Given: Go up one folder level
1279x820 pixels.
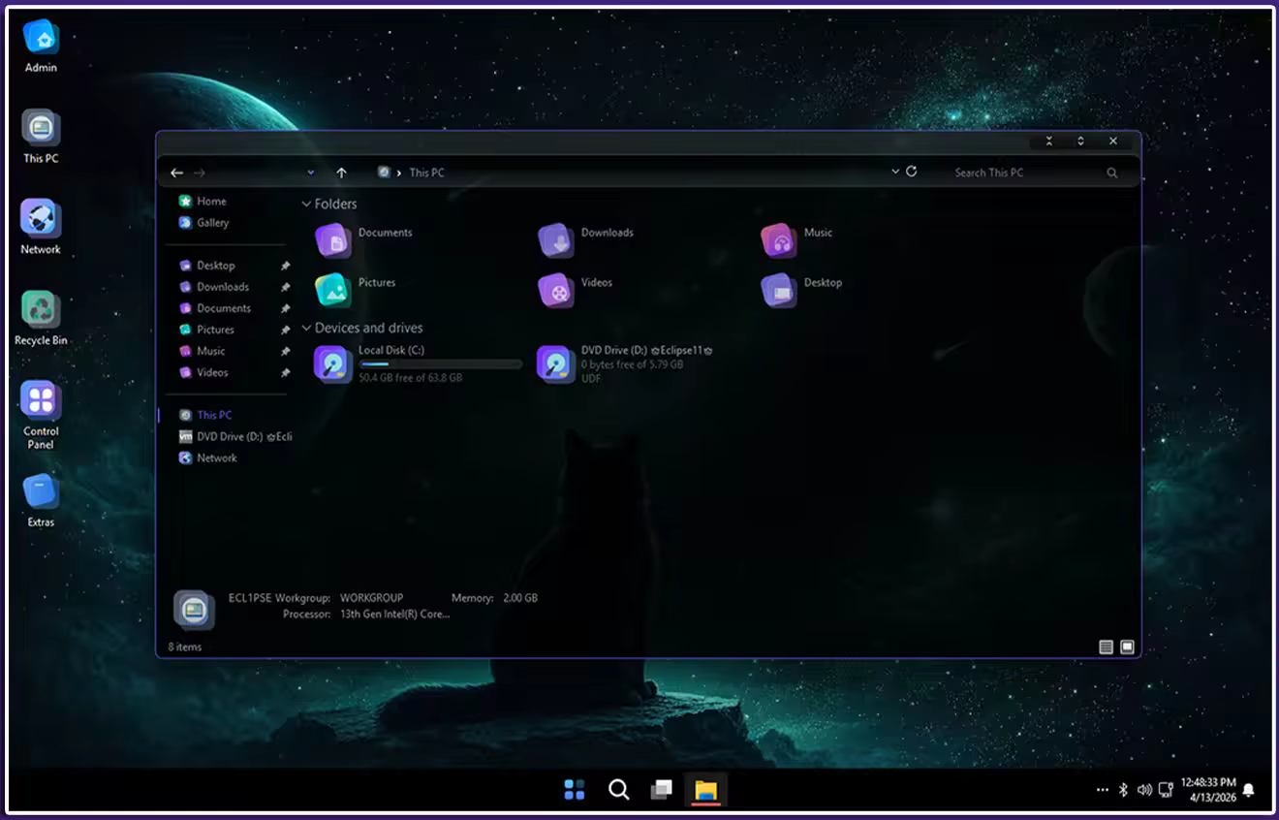Looking at the screenshot, I should (341, 173).
